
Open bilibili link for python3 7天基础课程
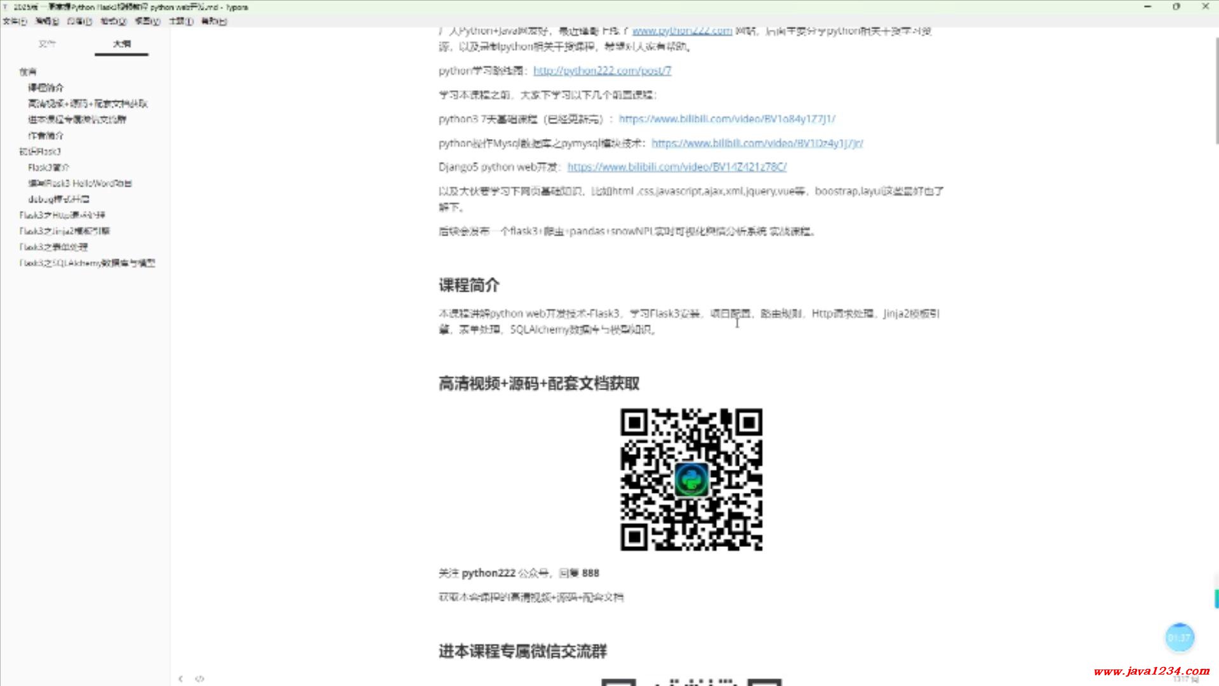(x=727, y=119)
